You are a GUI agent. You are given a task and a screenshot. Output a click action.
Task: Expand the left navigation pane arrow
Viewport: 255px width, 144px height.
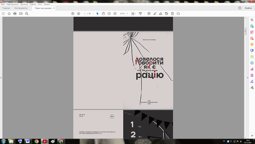coord(1,78)
